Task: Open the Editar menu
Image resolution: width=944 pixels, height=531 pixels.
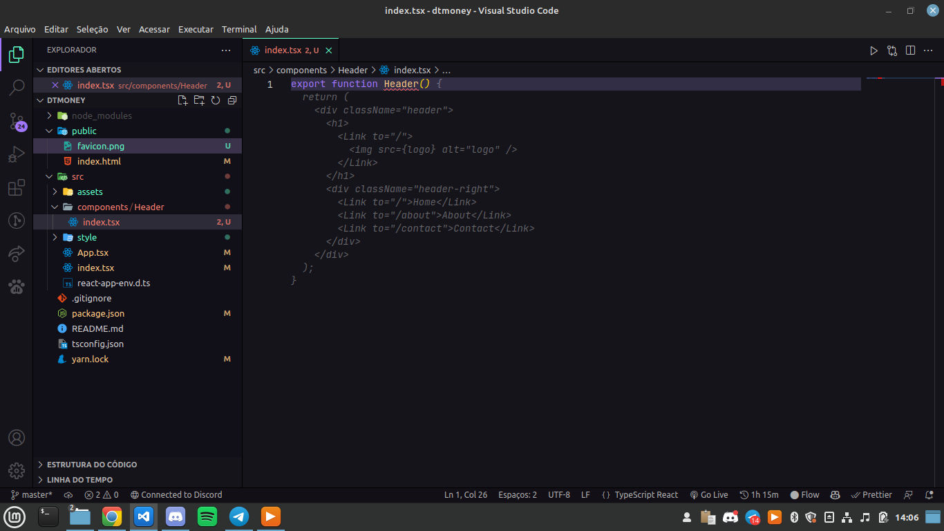Action: 56,30
